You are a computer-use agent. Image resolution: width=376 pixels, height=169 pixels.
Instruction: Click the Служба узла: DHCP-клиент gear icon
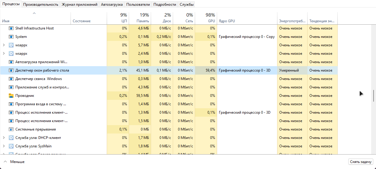[11, 138]
